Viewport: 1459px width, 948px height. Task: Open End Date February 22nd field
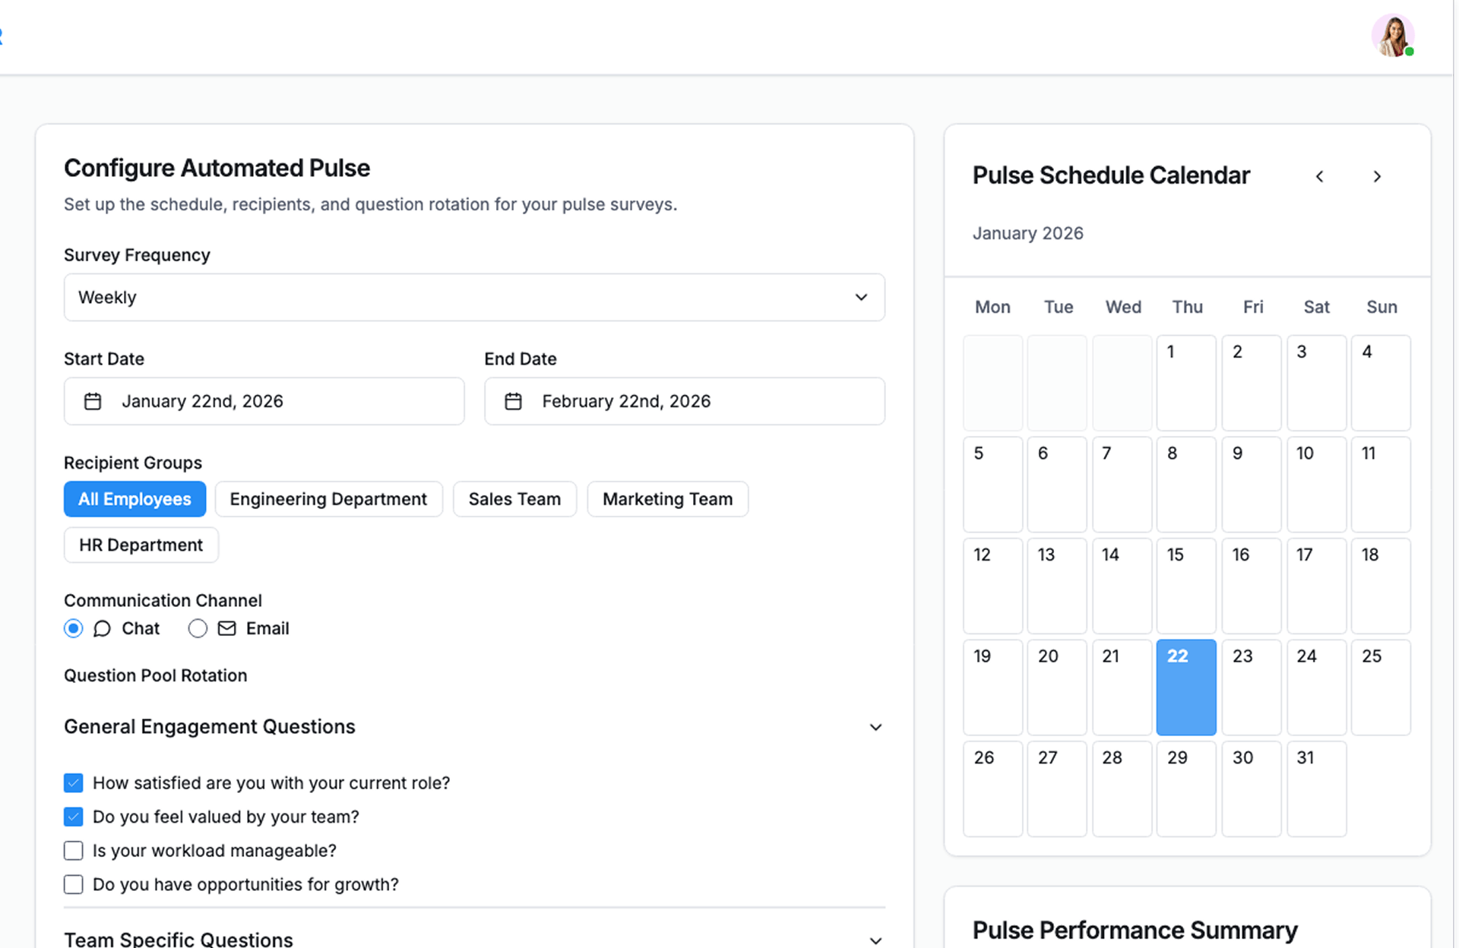pos(684,401)
